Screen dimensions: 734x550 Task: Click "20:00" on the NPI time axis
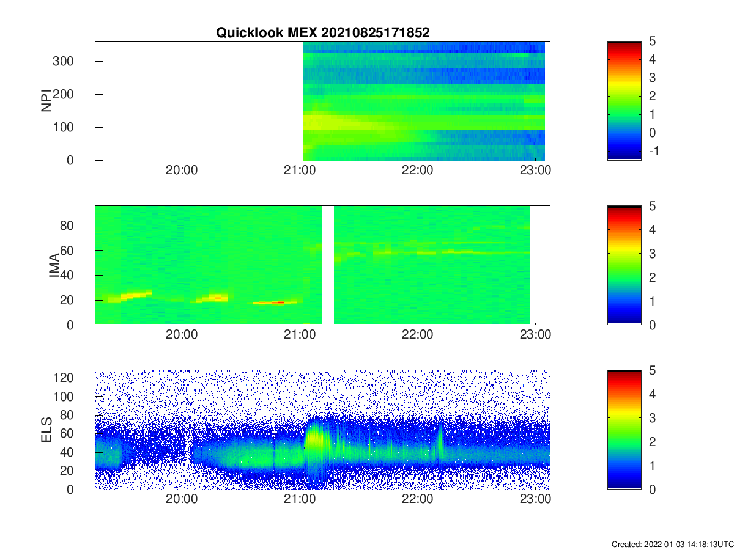182,170
